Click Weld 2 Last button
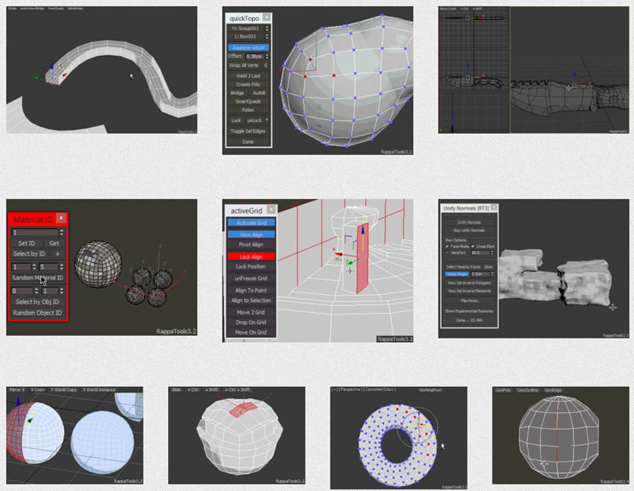The height and width of the screenshot is (491, 634). 248,76
